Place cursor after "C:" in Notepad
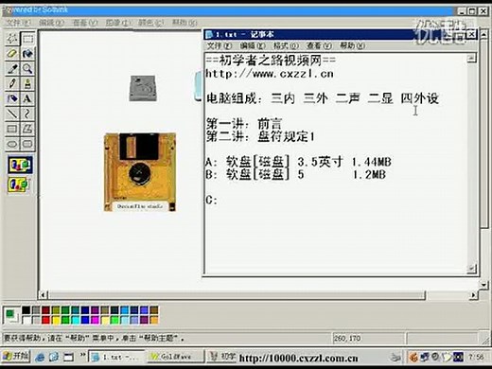 (x=220, y=201)
